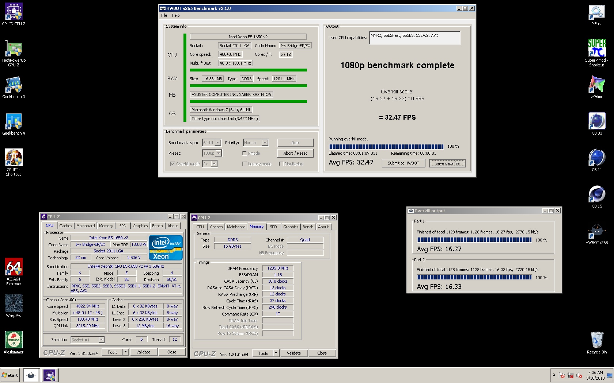Viewport: 614px width, 383px height.
Task: Open the Geekbench 3 desktop icon
Action: [x=14, y=88]
